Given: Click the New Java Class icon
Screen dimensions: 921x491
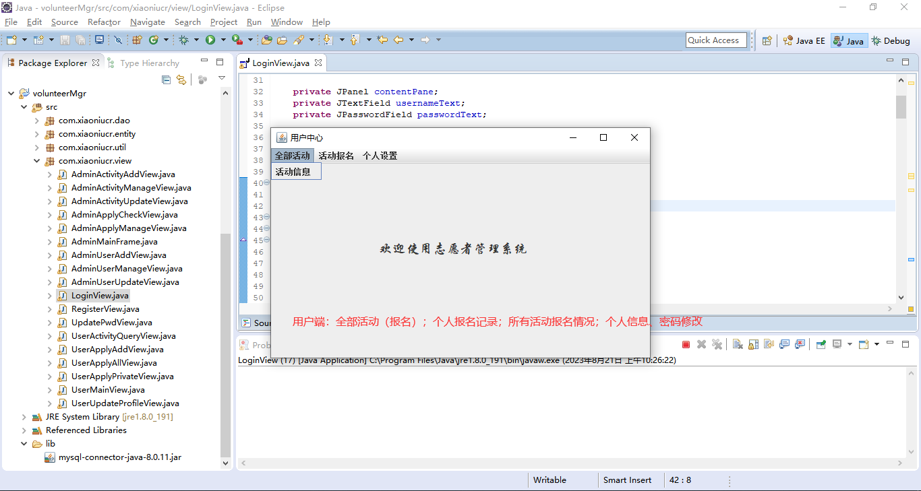Looking at the screenshot, I should coord(154,40).
